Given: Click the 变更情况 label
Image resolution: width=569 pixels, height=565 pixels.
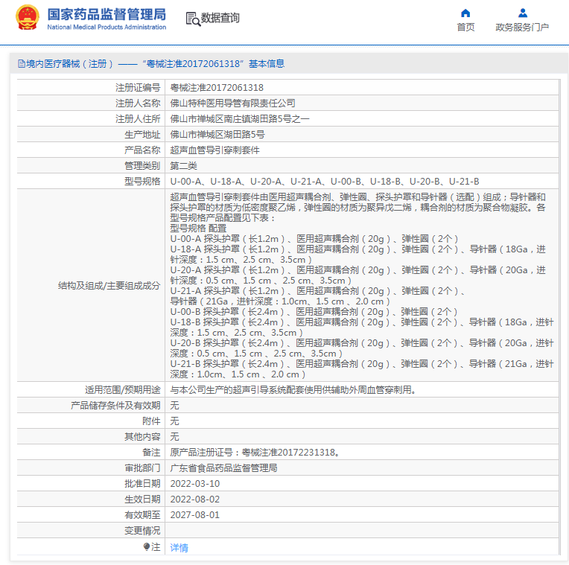Looking at the screenshot, I should click(x=142, y=530).
